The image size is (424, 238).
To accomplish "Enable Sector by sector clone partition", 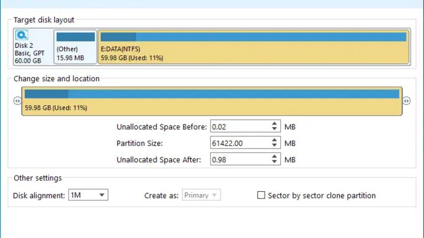I will pos(261,195).
